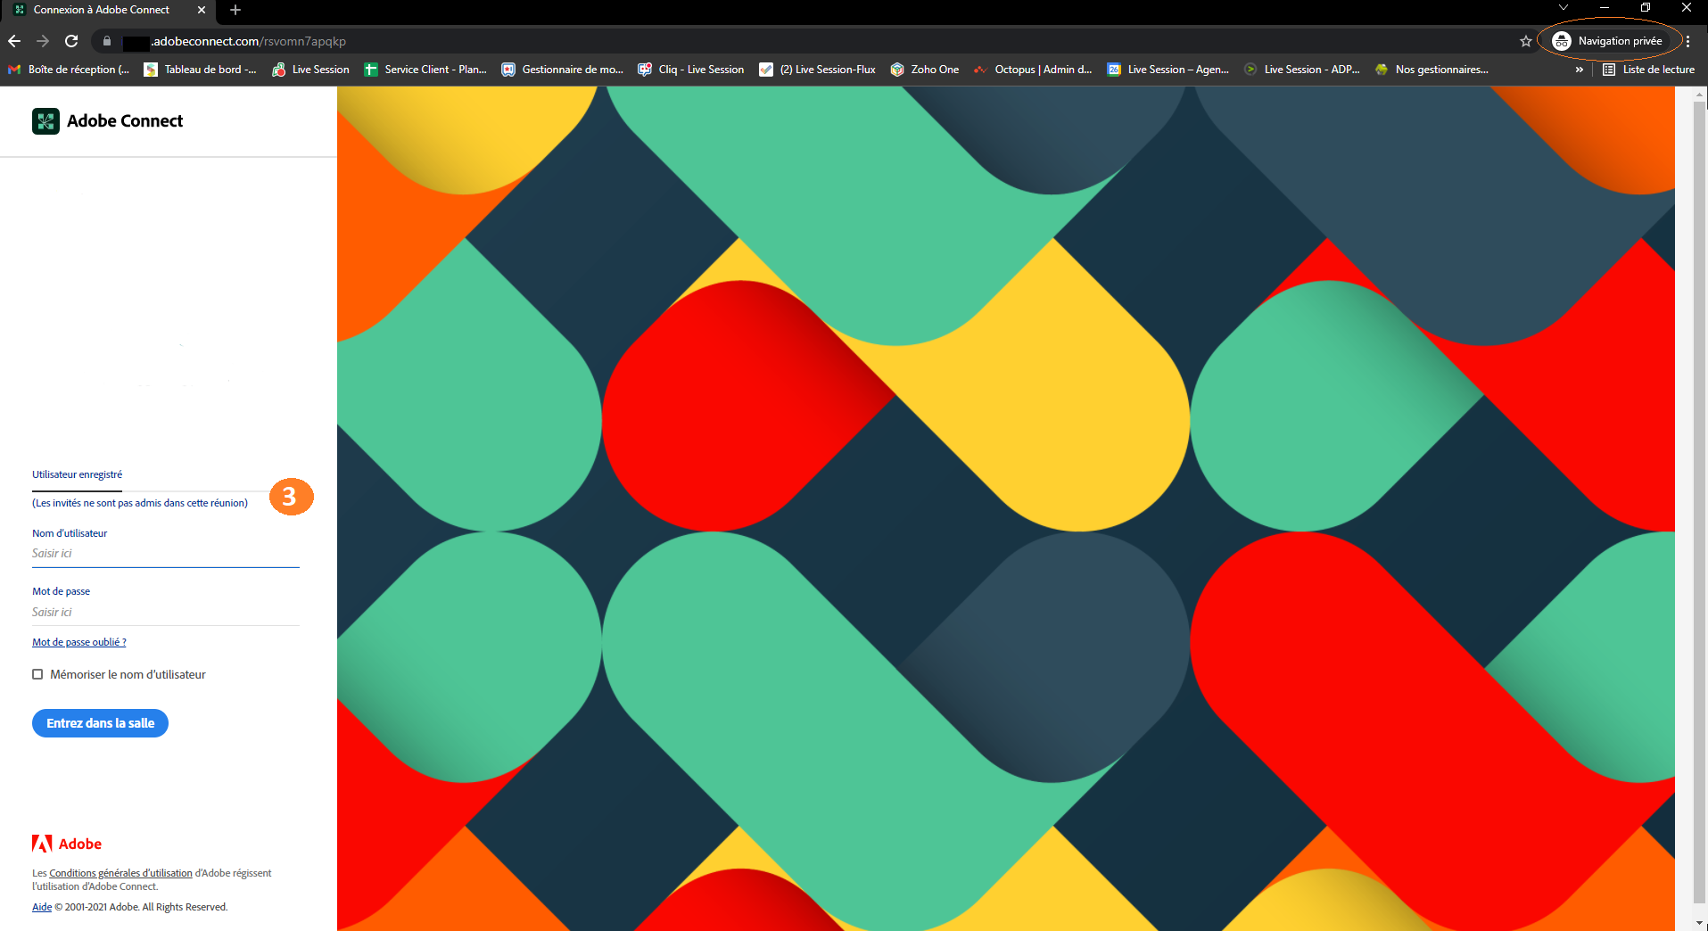Open Live Session – Agen... bookmark
This screenshot has height=931, width=1708.
pyautogui.click(x=1168, y=70)
